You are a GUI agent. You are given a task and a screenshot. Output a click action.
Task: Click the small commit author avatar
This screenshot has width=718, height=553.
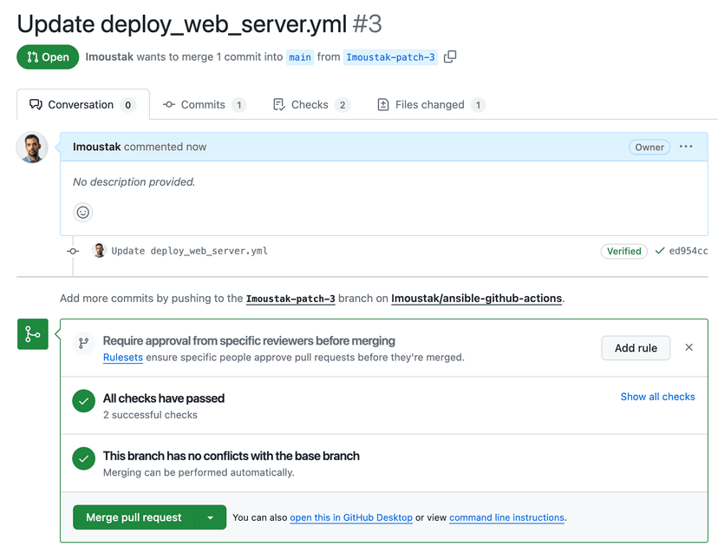point(99,251)
